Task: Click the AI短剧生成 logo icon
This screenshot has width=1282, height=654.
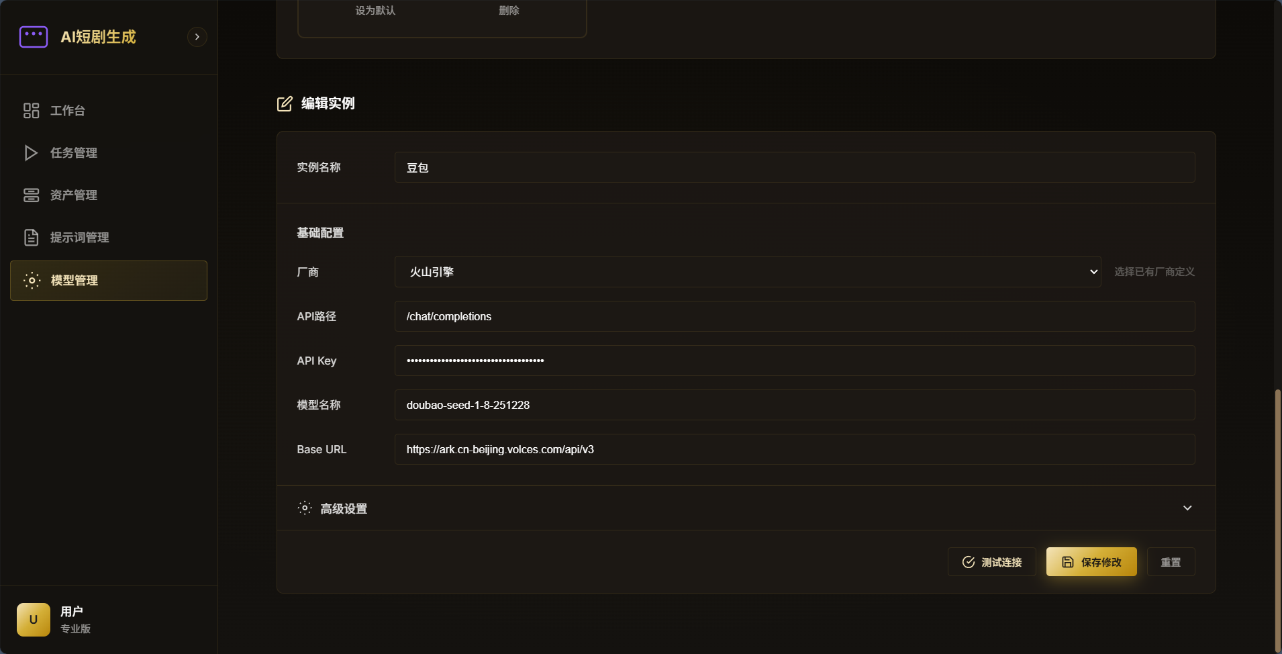Action: click(x=34, y=37)
